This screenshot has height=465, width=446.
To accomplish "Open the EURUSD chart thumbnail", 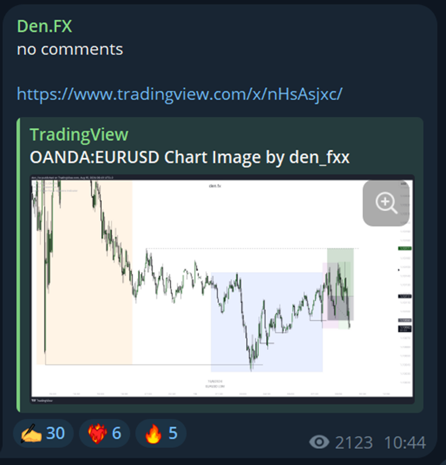I will 222,290.
